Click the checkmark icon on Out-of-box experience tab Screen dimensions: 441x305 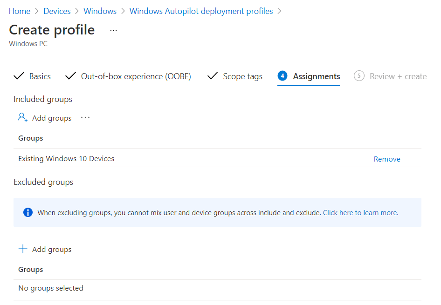tap(70, 76)
